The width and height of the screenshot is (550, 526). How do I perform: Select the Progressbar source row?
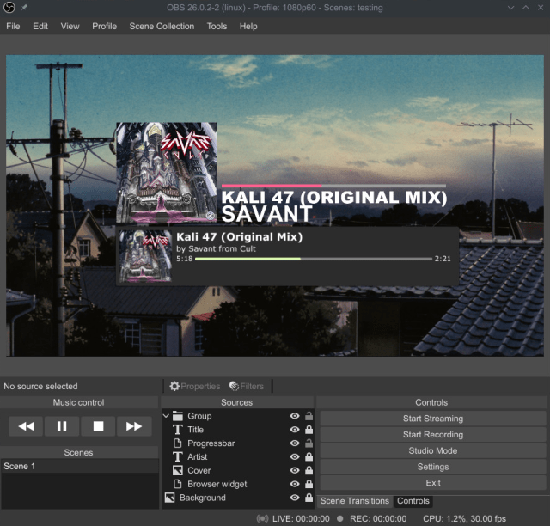[x=238, y=443]
